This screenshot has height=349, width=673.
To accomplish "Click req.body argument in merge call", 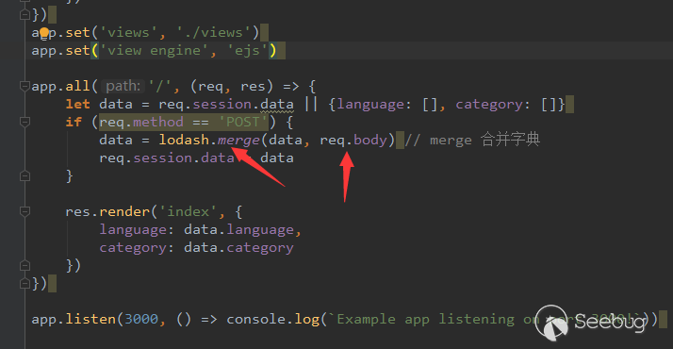I will point(353,140).
